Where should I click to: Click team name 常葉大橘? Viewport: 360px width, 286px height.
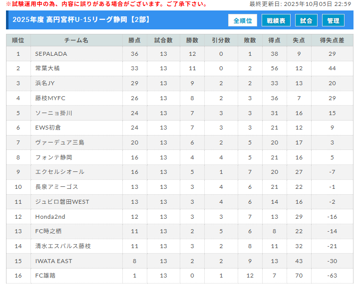click(47, 68)
